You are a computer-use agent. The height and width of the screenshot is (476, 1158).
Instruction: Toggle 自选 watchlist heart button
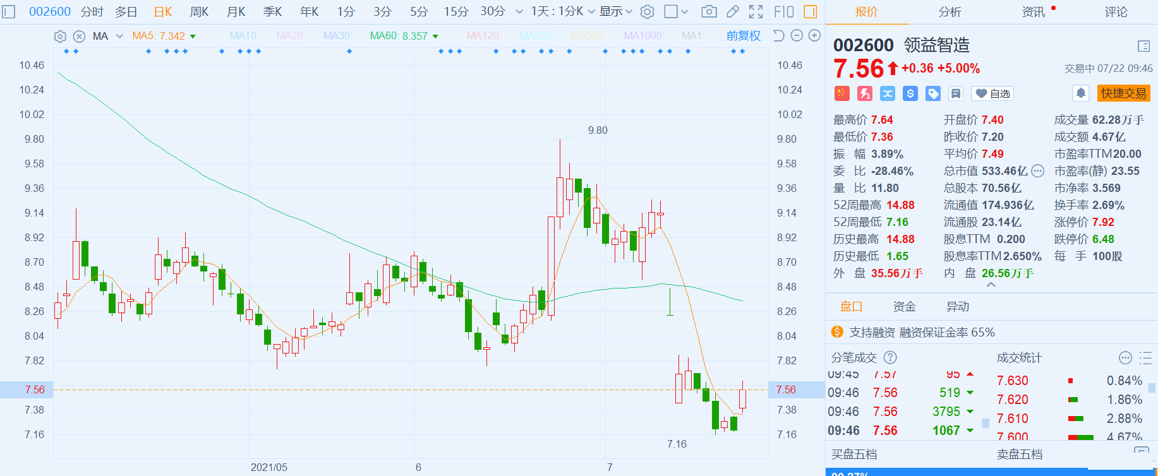(x=992, y=93)
